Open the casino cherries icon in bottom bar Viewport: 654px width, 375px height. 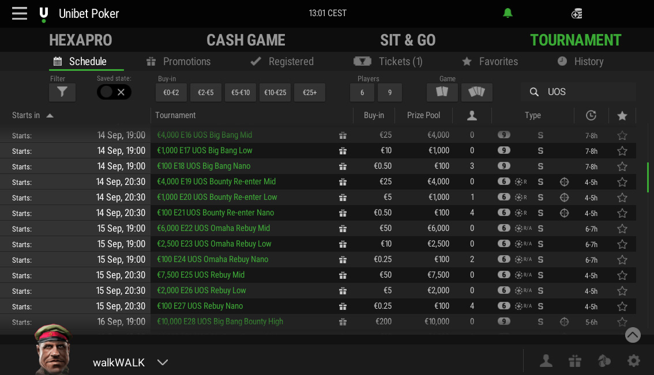(x=604, y=361)
